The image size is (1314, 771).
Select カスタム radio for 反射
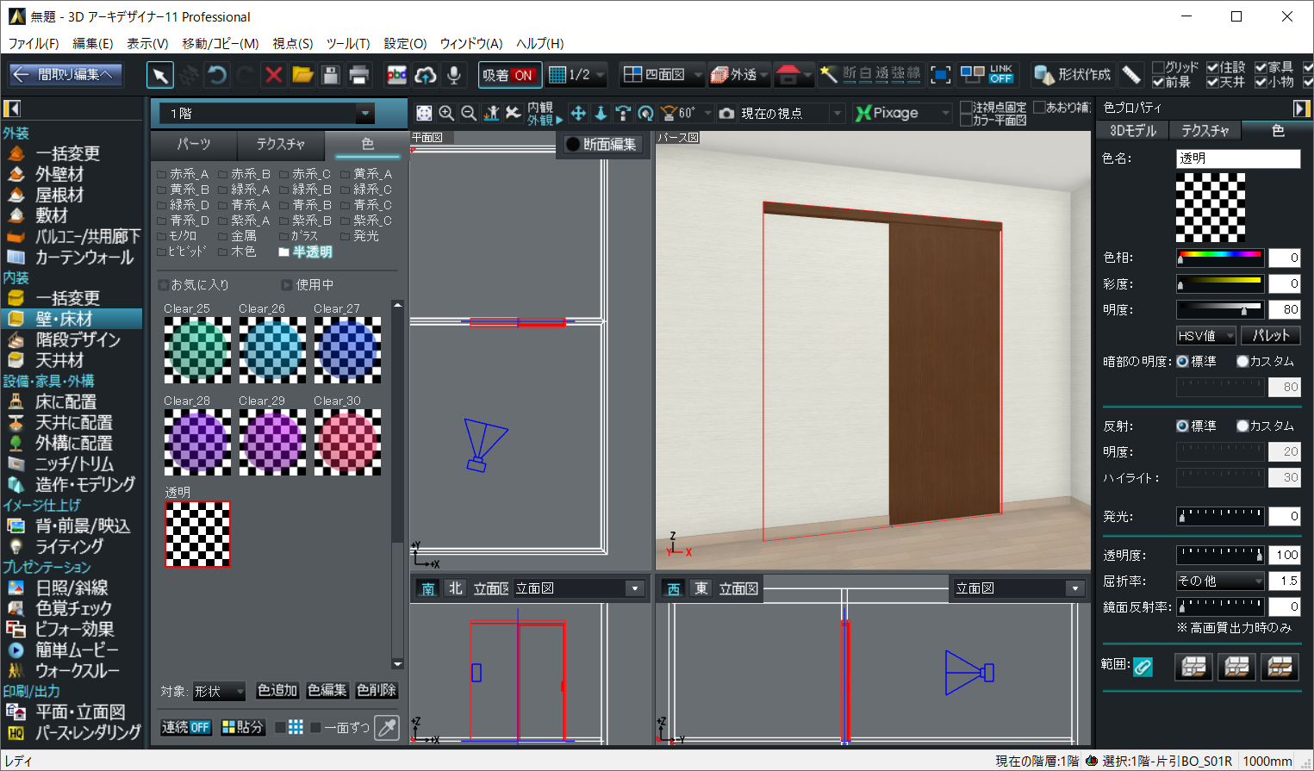1242,426
